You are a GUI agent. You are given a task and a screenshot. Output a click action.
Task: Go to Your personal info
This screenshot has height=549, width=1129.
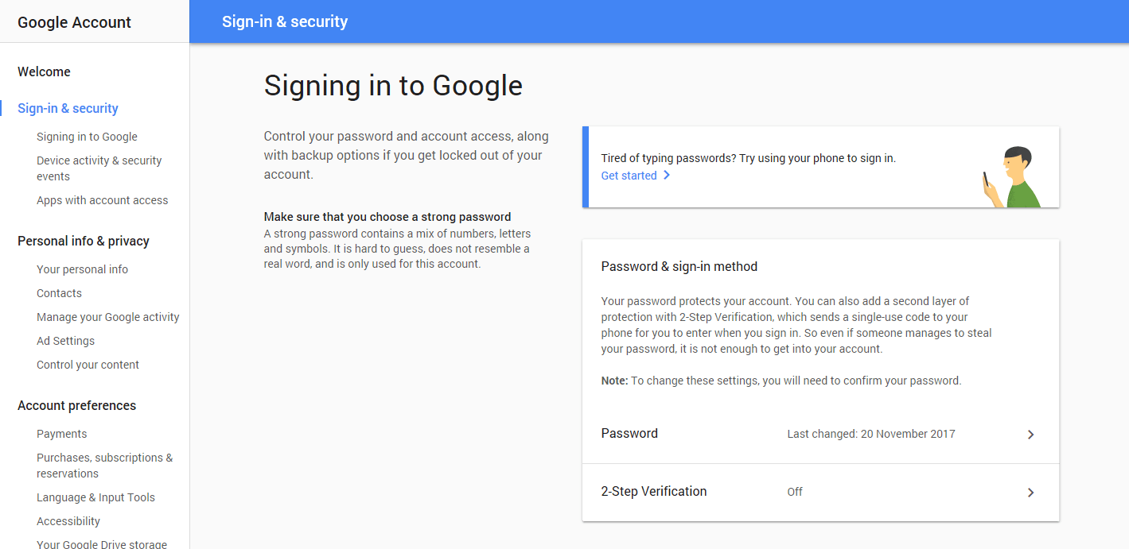point(82,269)
